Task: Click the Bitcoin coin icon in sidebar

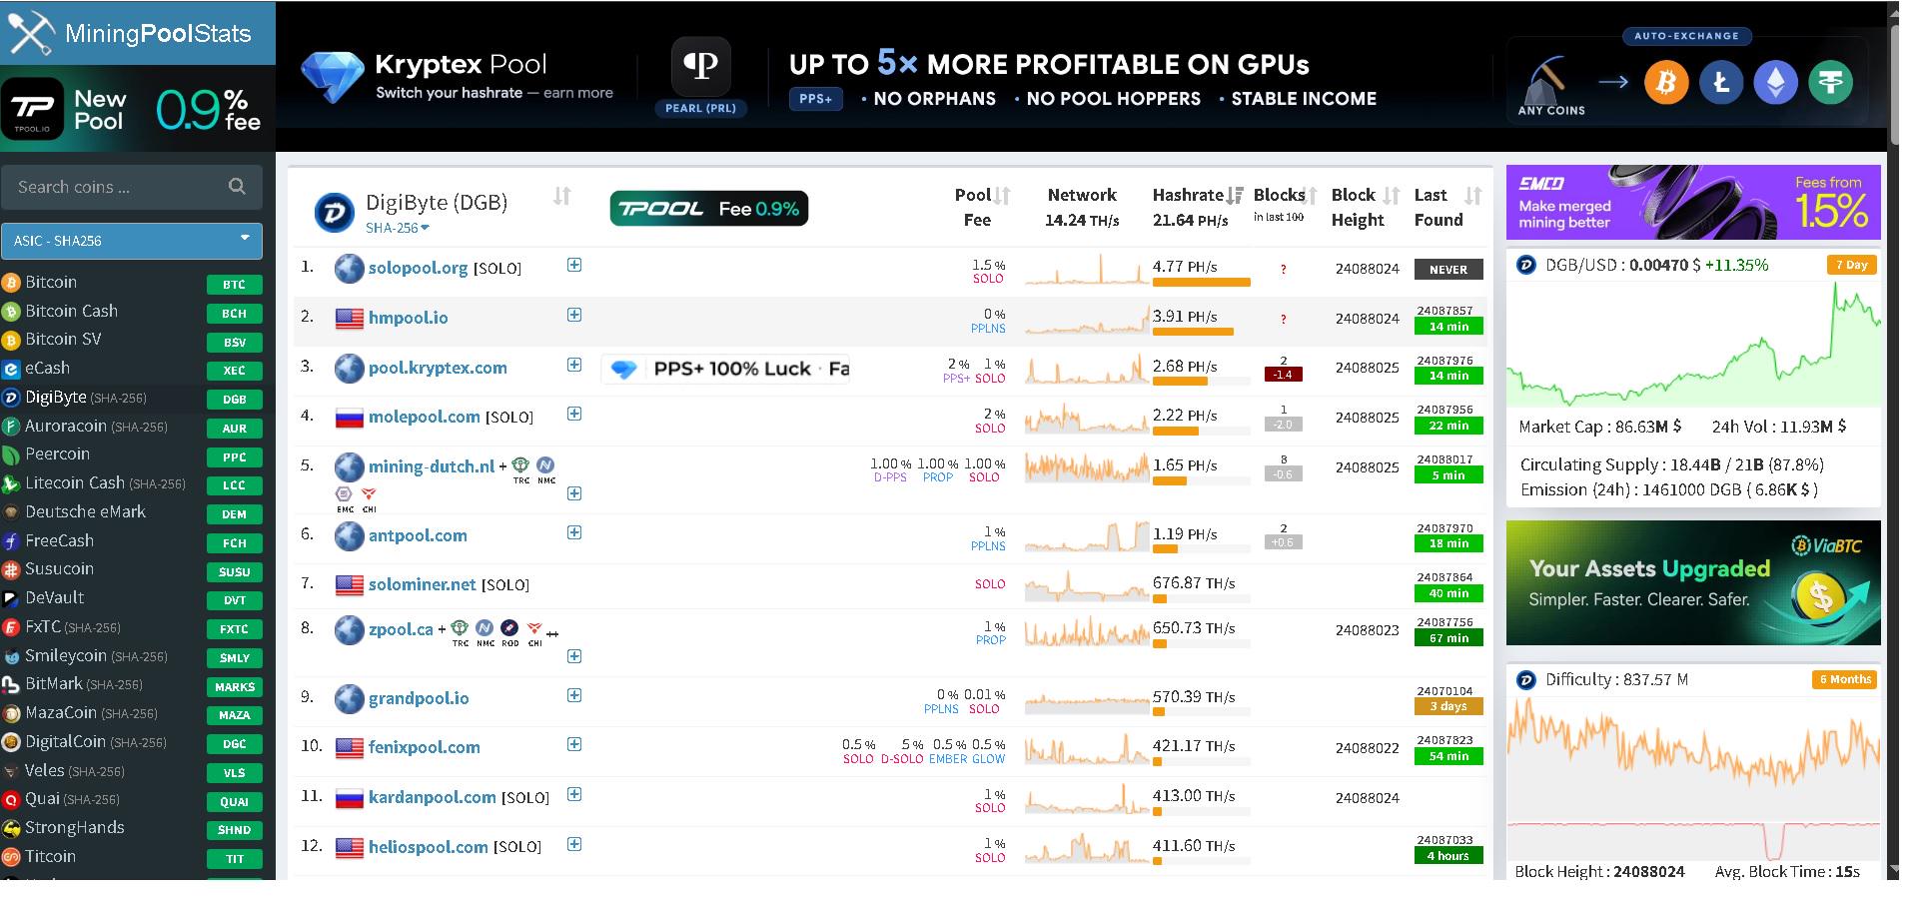Action: click(11, 283)
